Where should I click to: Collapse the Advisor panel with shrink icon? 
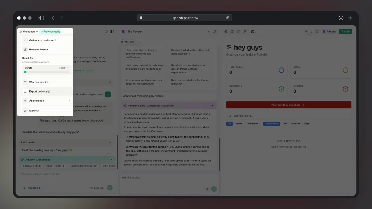pyautogui.click(x=215, y=32)
